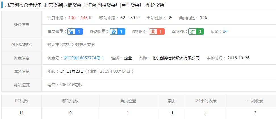This screenshot has width=276, height=119.
Task: Click company name 北京创德仓储设备有限公司
Action: [x=175, y=58]
